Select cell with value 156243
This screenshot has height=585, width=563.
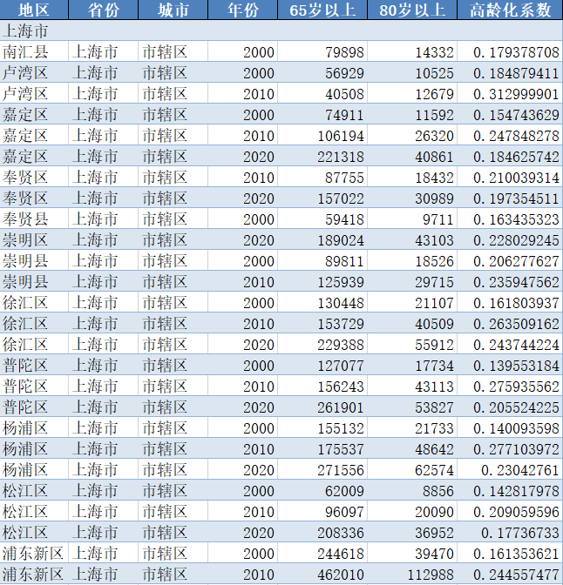click(x=322, y=386)
